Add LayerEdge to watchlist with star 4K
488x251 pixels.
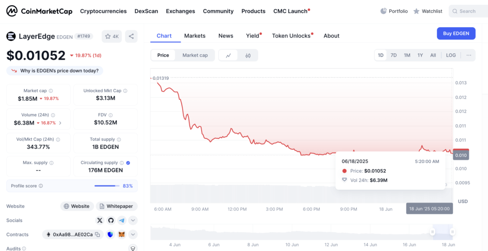click(112, 36)
